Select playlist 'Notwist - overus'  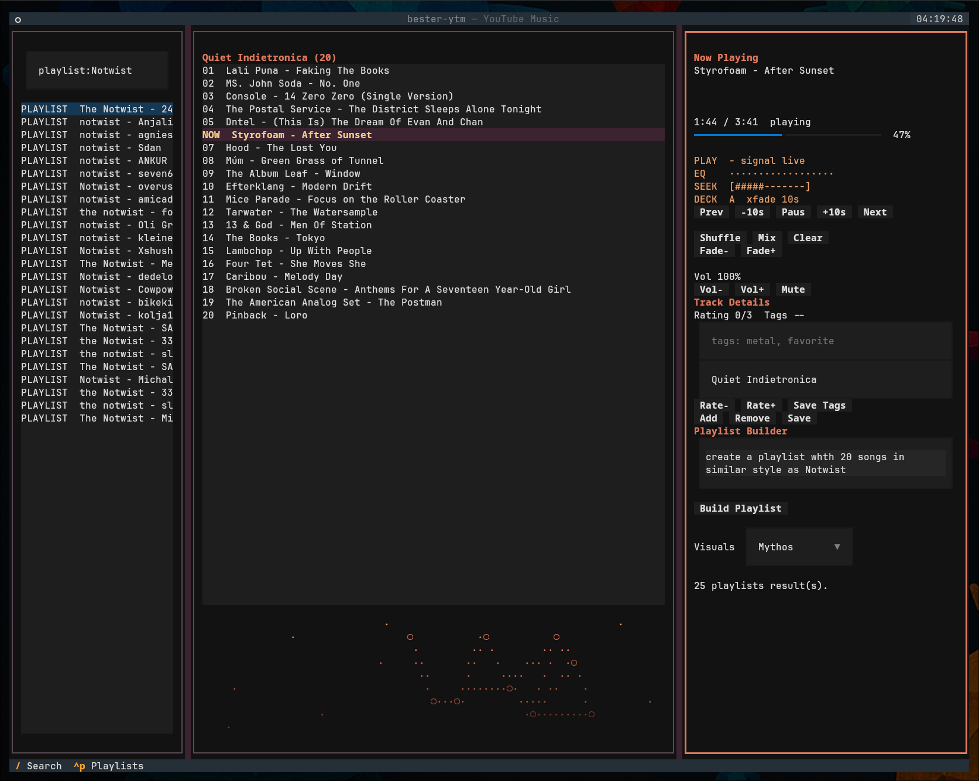97,186
